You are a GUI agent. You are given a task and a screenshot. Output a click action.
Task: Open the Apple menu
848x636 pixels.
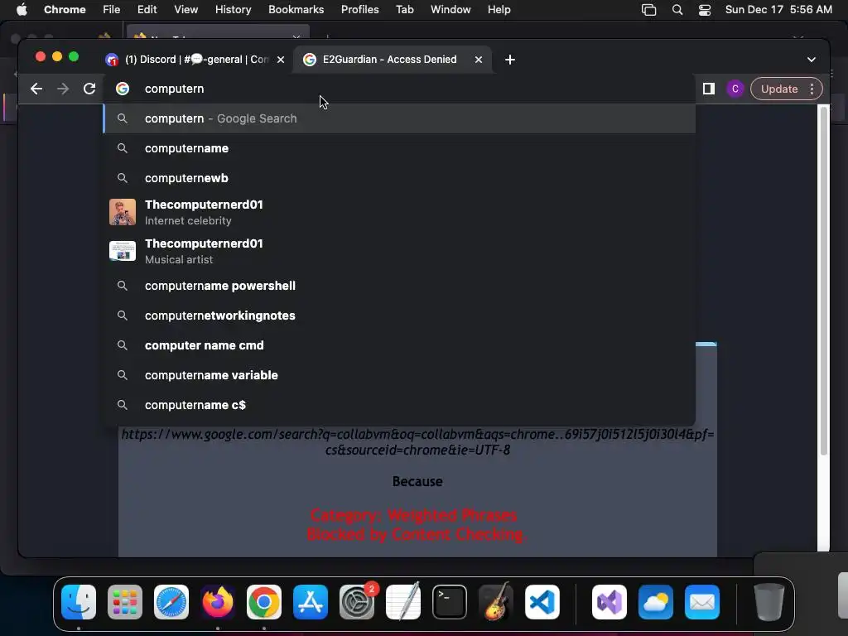pos(22,9)
